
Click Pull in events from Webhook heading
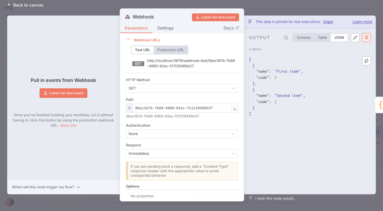tap(63, 80)
